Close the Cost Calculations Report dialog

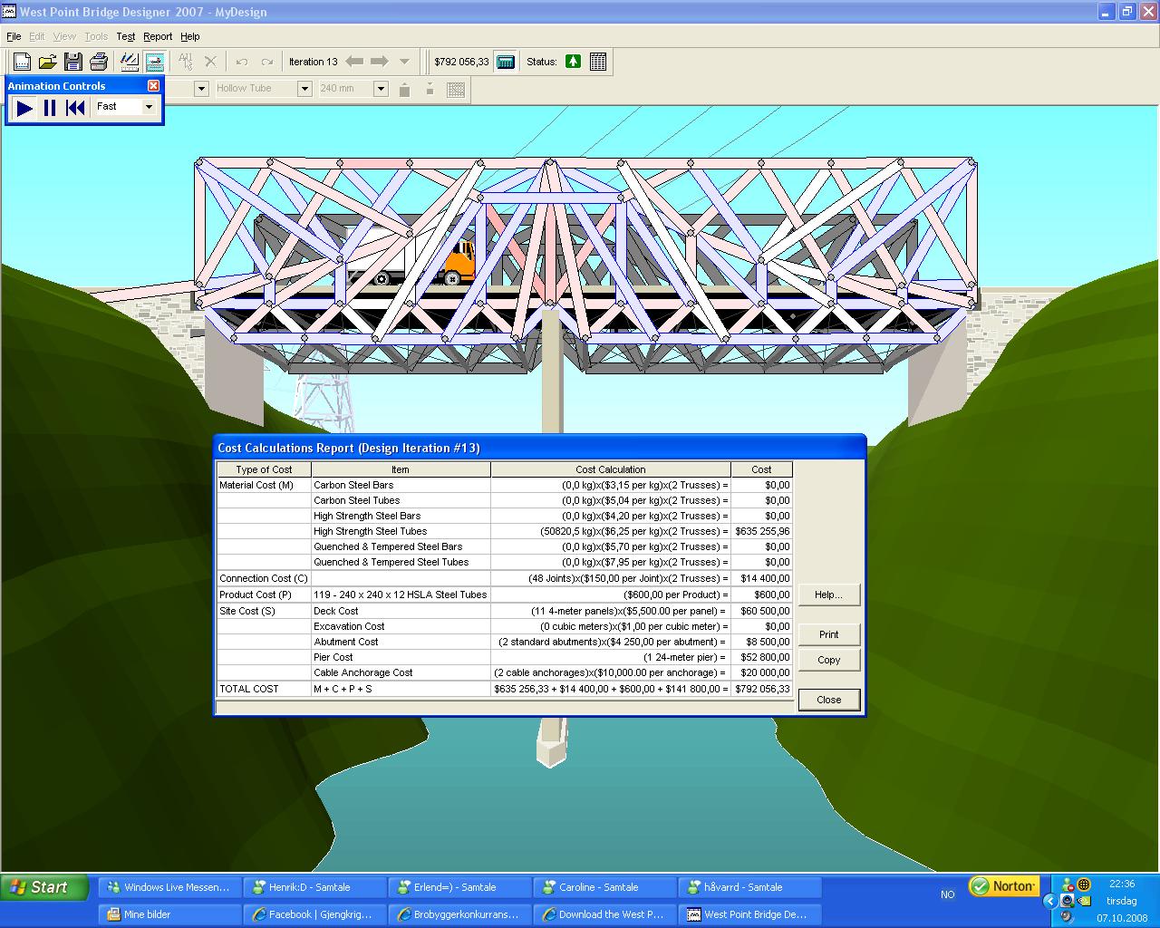(x=828, y=700)
